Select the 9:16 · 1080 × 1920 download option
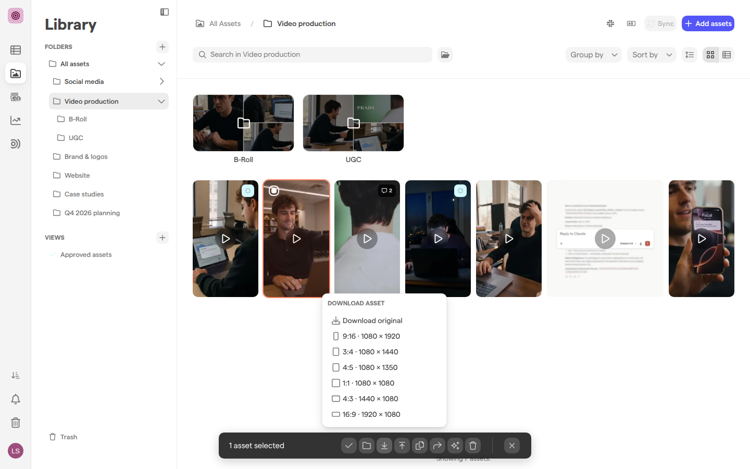This screenshot has width=750, height=469. tap(384, 336)
